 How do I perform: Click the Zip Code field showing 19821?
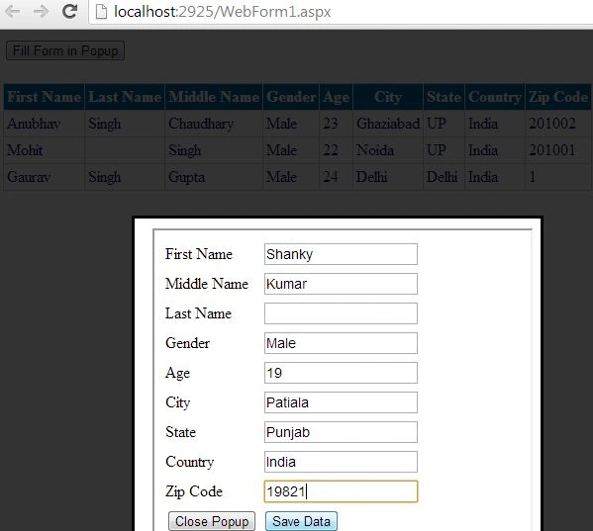click(x=341, y=491)
